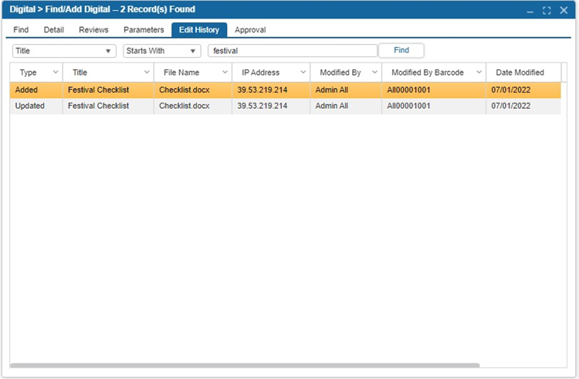The height and width of the screenshot is (379, 579).
Task: Click the IP Address column header label
Action: pyautogui.click(x=260, y=73)
